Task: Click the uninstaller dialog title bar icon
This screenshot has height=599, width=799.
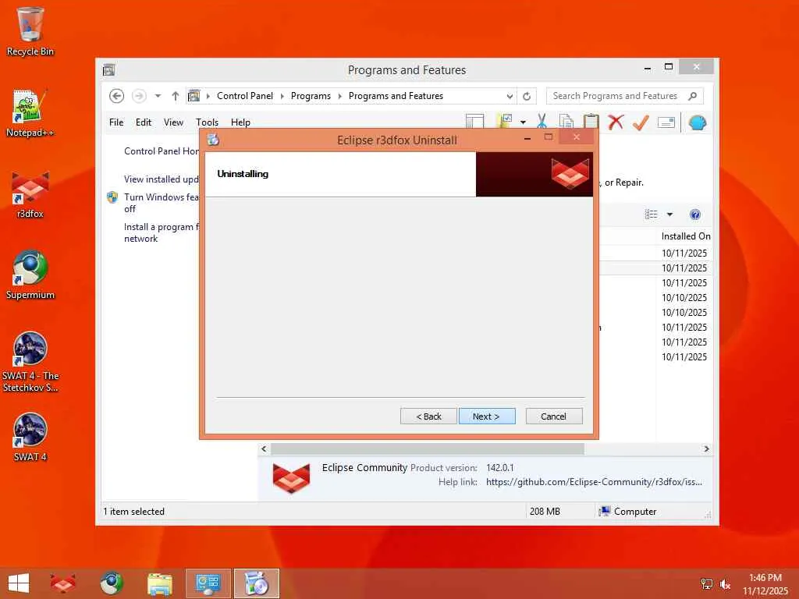Action: [x=213, y=140]
